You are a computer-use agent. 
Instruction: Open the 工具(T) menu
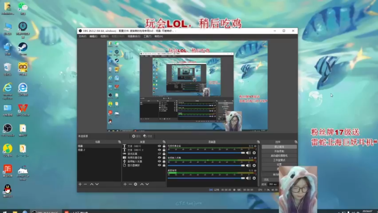pyautogui.click(x=147, y=36)
